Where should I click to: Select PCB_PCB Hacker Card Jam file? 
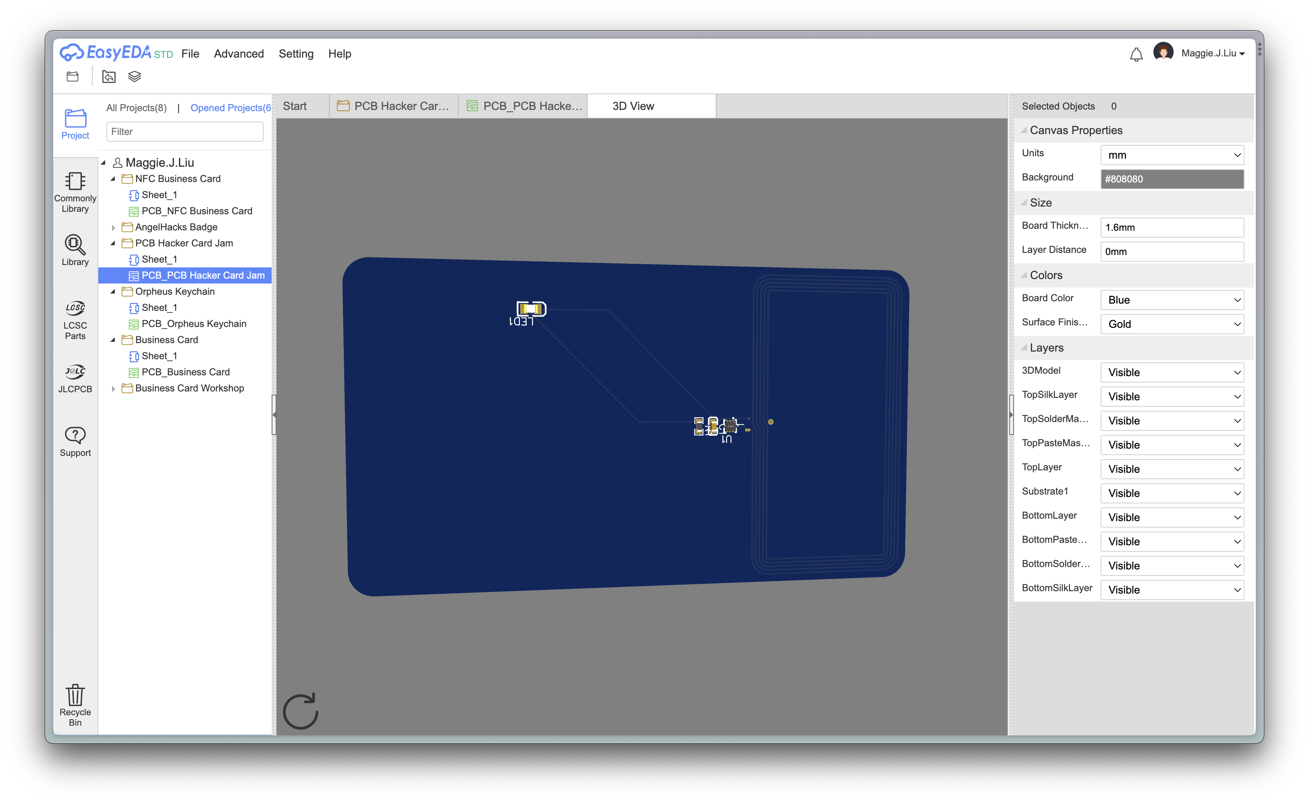[202, 275]
